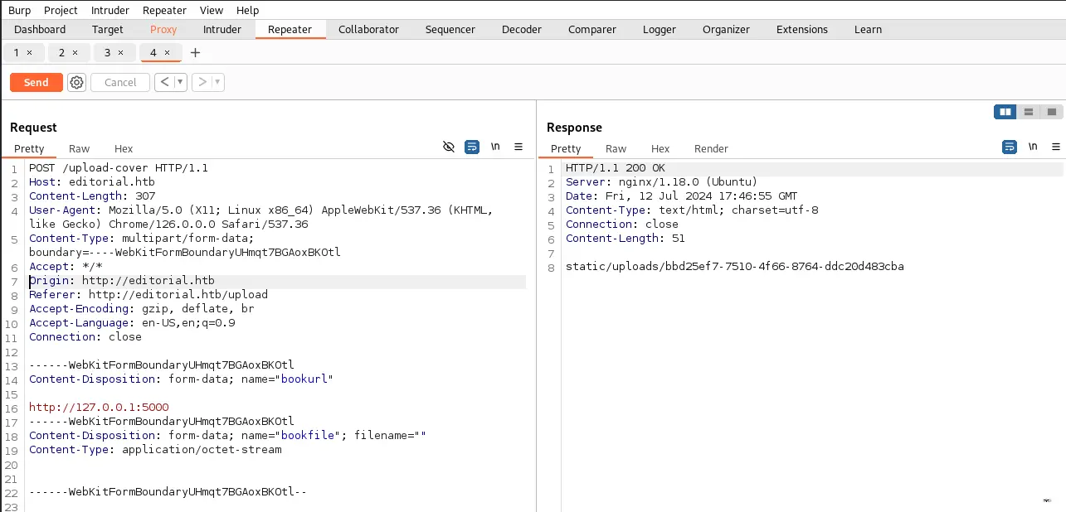
Task: Open the Repeater settings gear
Action: (x=77, y=82)
